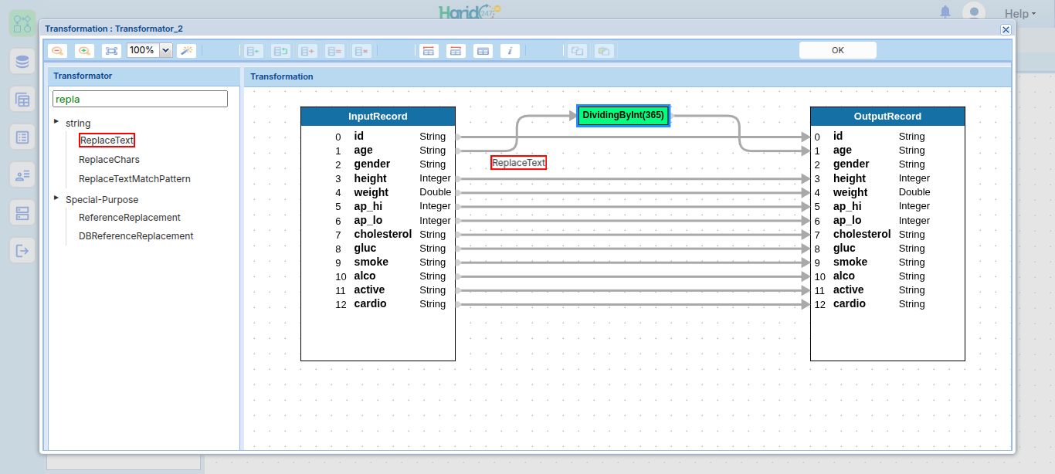Open the Help dropdown menu

point(1019,14)
